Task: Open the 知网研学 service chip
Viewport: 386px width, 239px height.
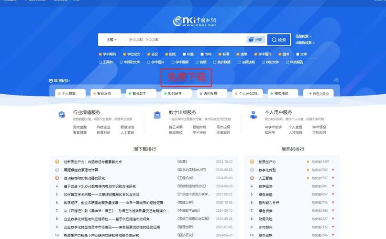Action: click(176, 94)
